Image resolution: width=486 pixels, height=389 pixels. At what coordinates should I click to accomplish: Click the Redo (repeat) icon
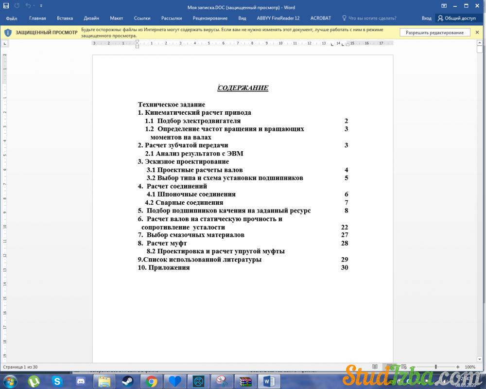pyautogui.click(x=17, y=5)
